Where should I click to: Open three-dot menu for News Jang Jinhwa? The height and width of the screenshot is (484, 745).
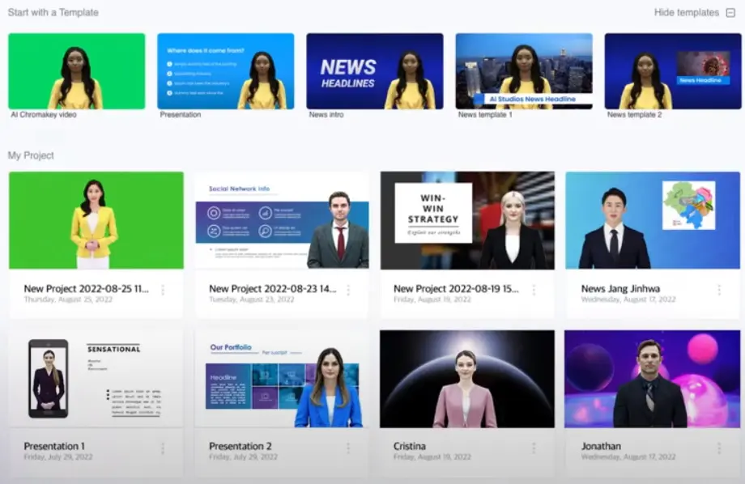pyautogui.click(x=718, y=291)
